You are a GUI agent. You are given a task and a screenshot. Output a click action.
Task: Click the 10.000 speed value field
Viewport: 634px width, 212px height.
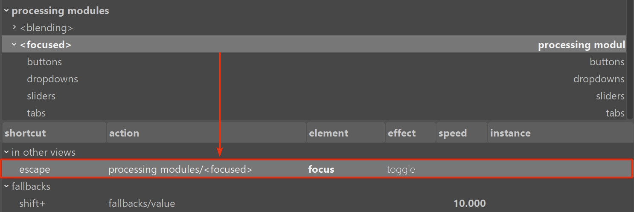(469, 203)
